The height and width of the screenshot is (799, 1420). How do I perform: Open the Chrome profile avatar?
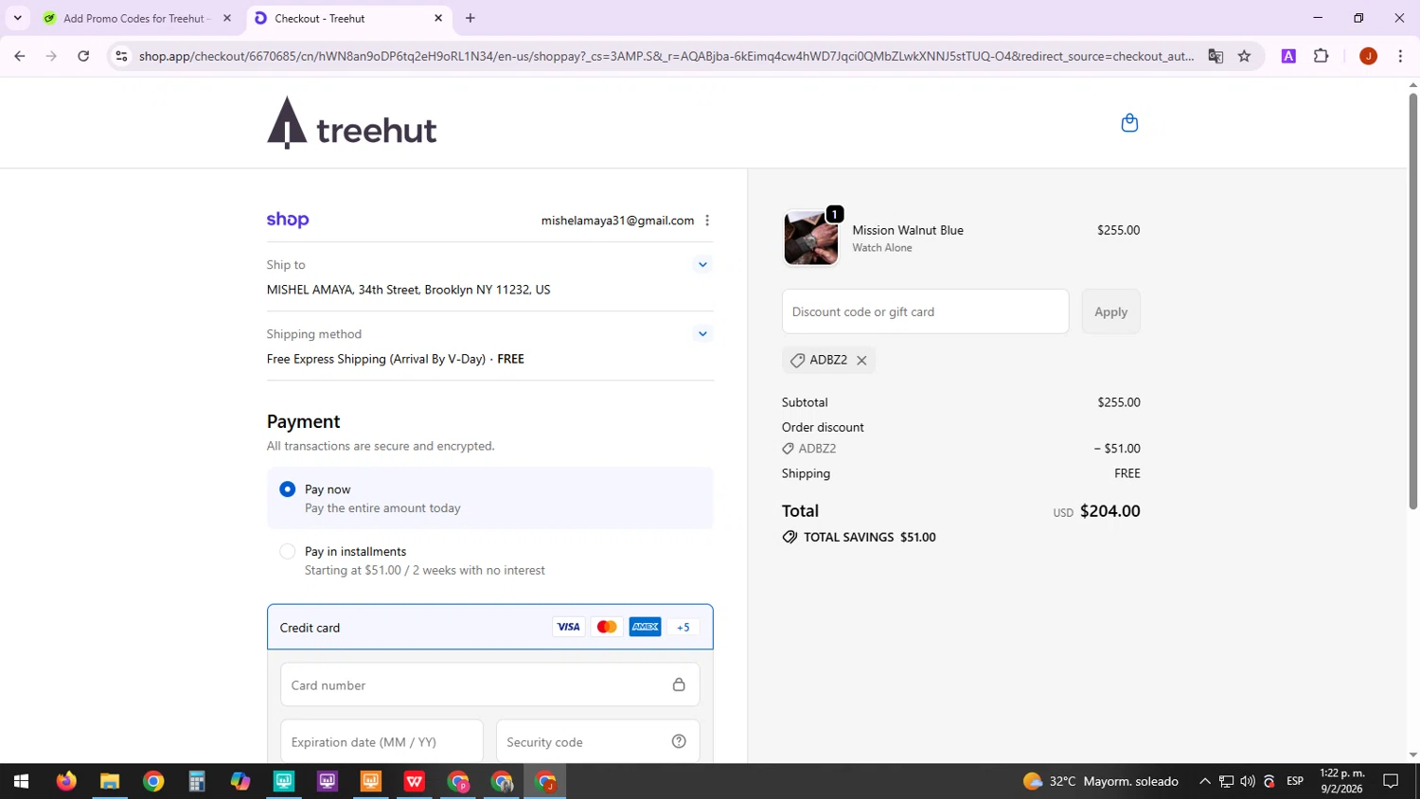[x=1368, y=56]
